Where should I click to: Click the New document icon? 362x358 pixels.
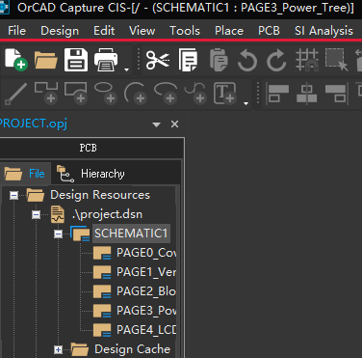(16, 60)
